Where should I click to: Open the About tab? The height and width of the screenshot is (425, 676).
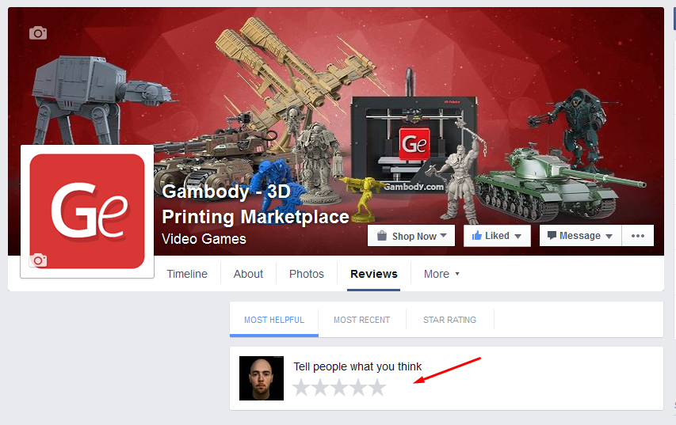click(x=248, y=274)
